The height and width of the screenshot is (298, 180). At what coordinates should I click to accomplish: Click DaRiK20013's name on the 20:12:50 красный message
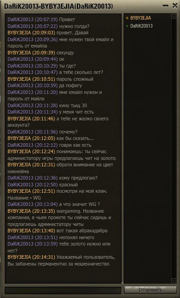tap(20, 185)
